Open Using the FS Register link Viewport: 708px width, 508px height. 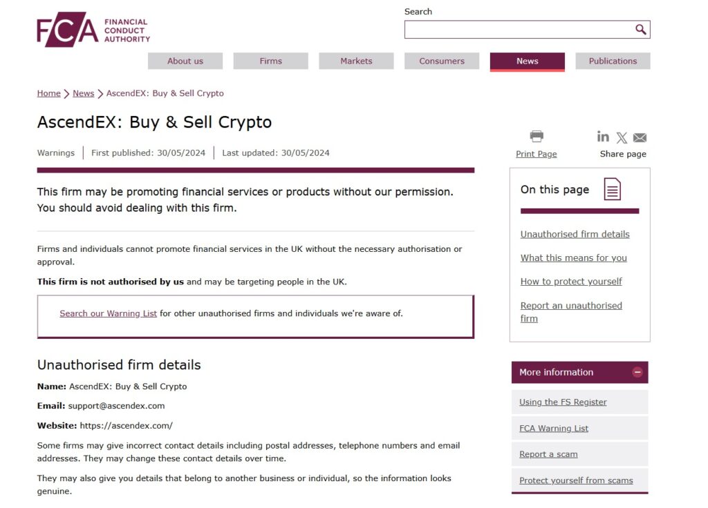[x=563, y=402]
